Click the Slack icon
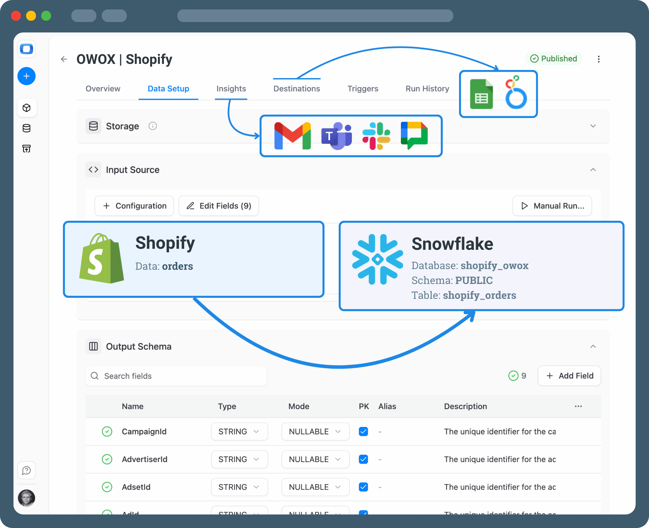 tap(376, 136)
